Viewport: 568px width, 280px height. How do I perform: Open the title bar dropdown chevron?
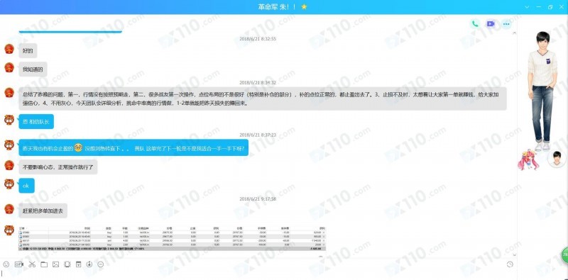tap(527, 7)
